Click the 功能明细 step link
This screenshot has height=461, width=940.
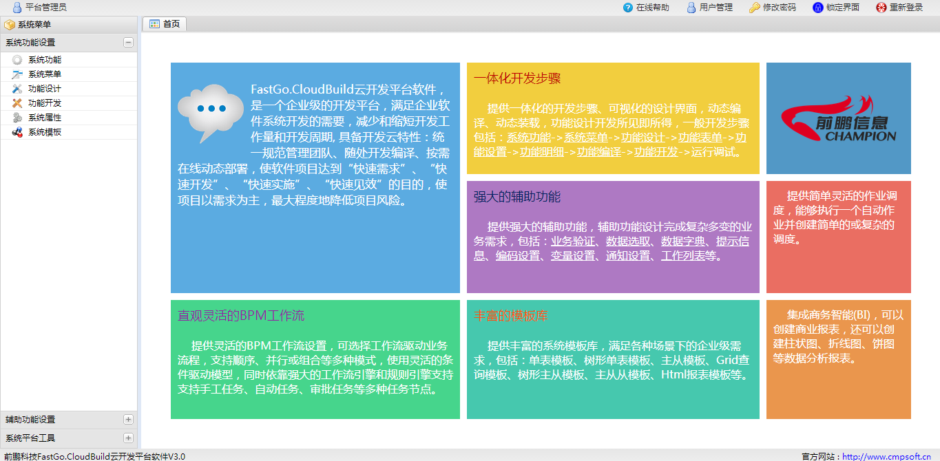[541, 152]
